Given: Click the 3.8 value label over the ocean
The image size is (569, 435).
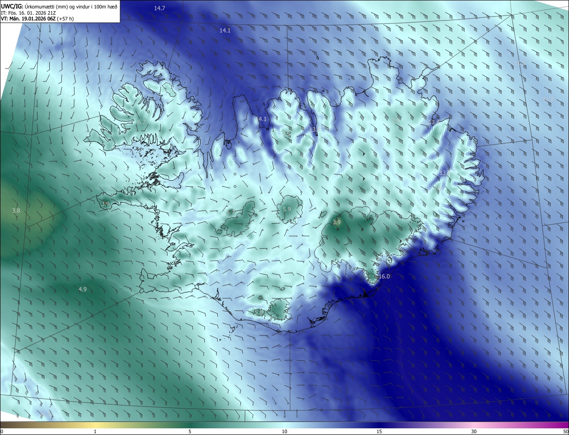Looking at the screenshot, I should [16, 210].
